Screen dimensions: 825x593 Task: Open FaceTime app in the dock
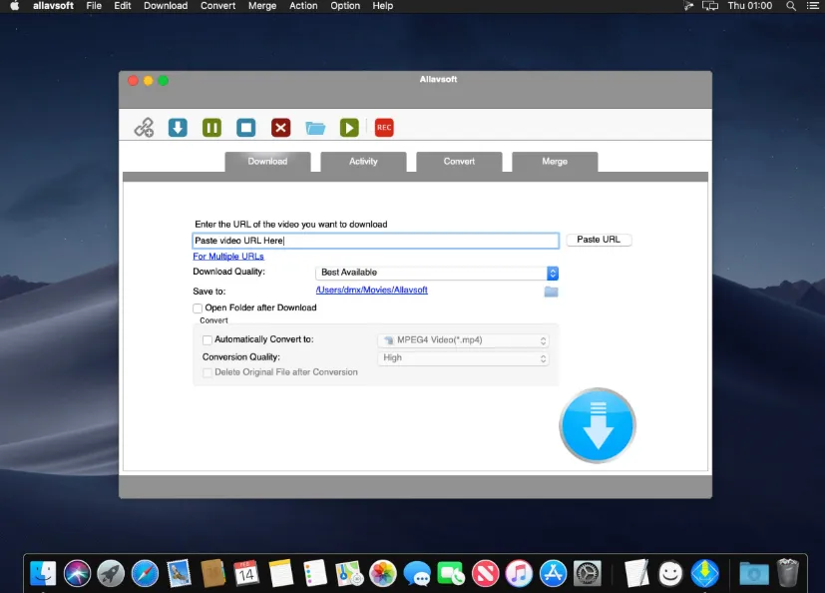tap(451, 573)
